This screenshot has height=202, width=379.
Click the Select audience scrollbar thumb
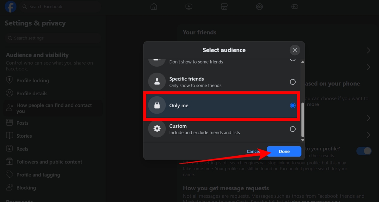tap(303, 120)
